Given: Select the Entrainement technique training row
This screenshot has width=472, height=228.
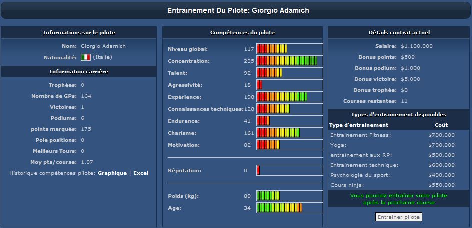Looking at the screenshot, I should (x=398, y=165).
